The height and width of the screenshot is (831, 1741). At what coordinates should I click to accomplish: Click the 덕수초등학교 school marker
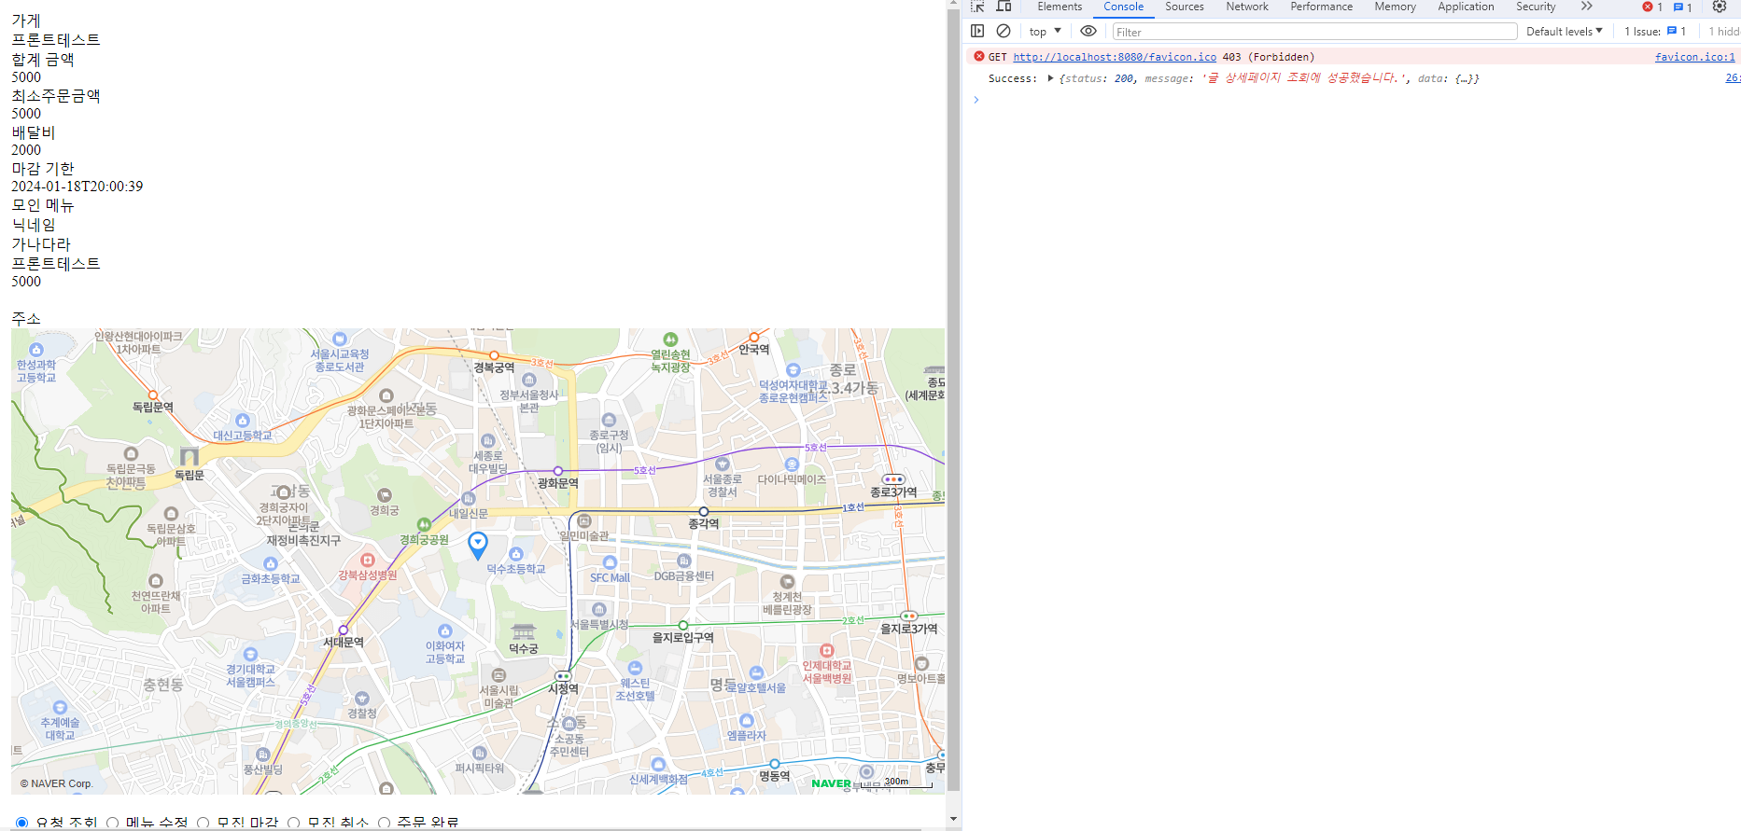(516, 554)
